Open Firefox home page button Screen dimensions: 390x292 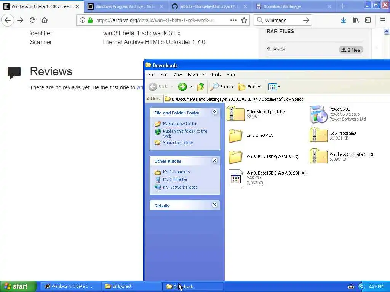point(45,20)
